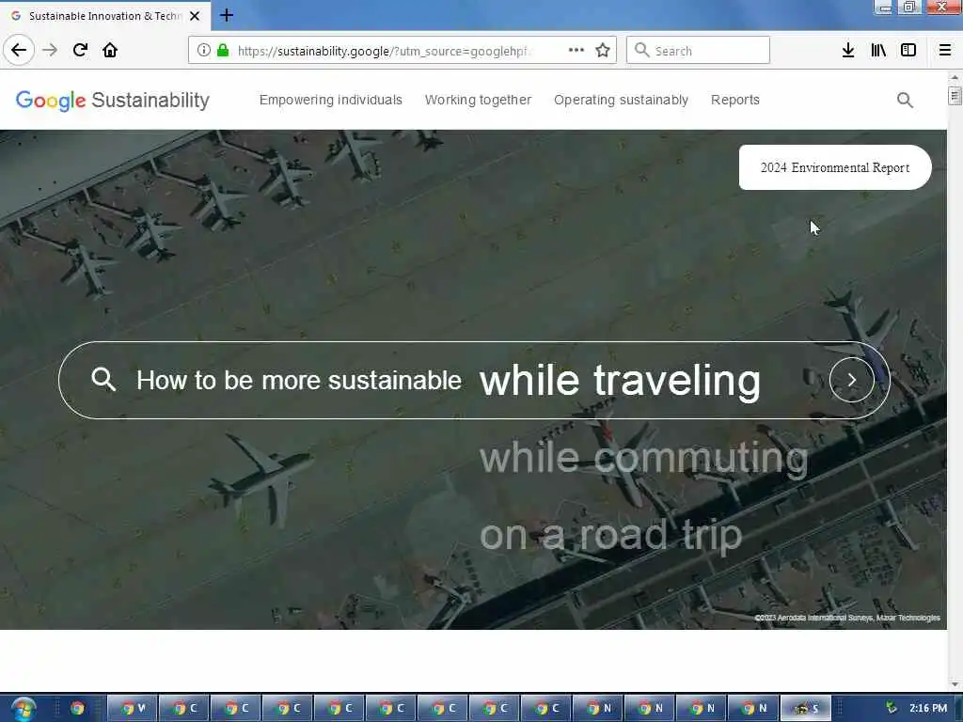
Task: Click the vertical scrollbar thumb
Action: (x=955, y=97)
